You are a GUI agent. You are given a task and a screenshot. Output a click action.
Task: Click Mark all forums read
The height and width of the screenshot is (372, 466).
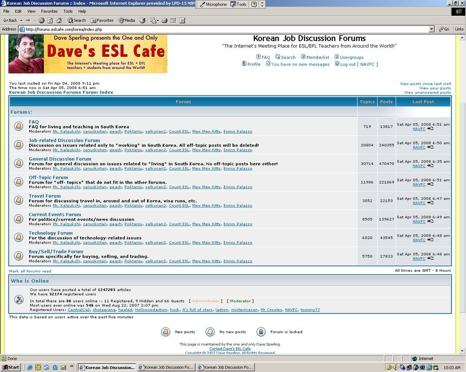click(30, 271)
